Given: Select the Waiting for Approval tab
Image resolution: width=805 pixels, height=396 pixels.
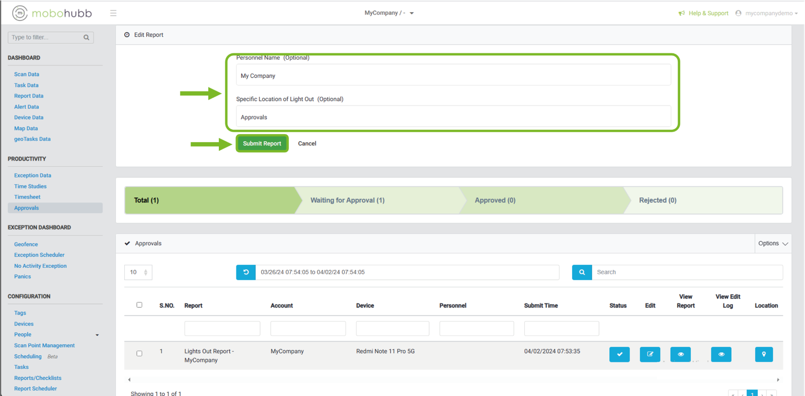Looking at the screenshot, I should pyautogui.click(x=347, y=200).
